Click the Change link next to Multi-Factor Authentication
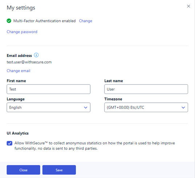The image size is (195, 178). tap(85, 21)
